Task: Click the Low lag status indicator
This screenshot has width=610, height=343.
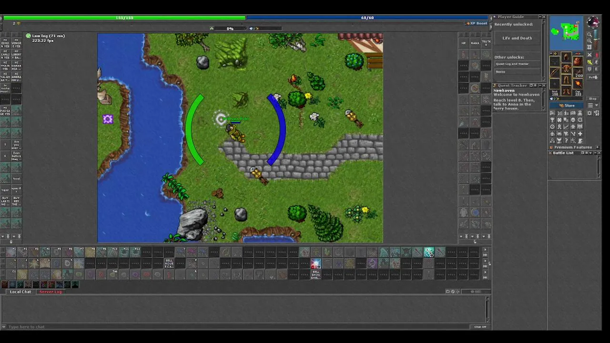Action: pos(45,36)
